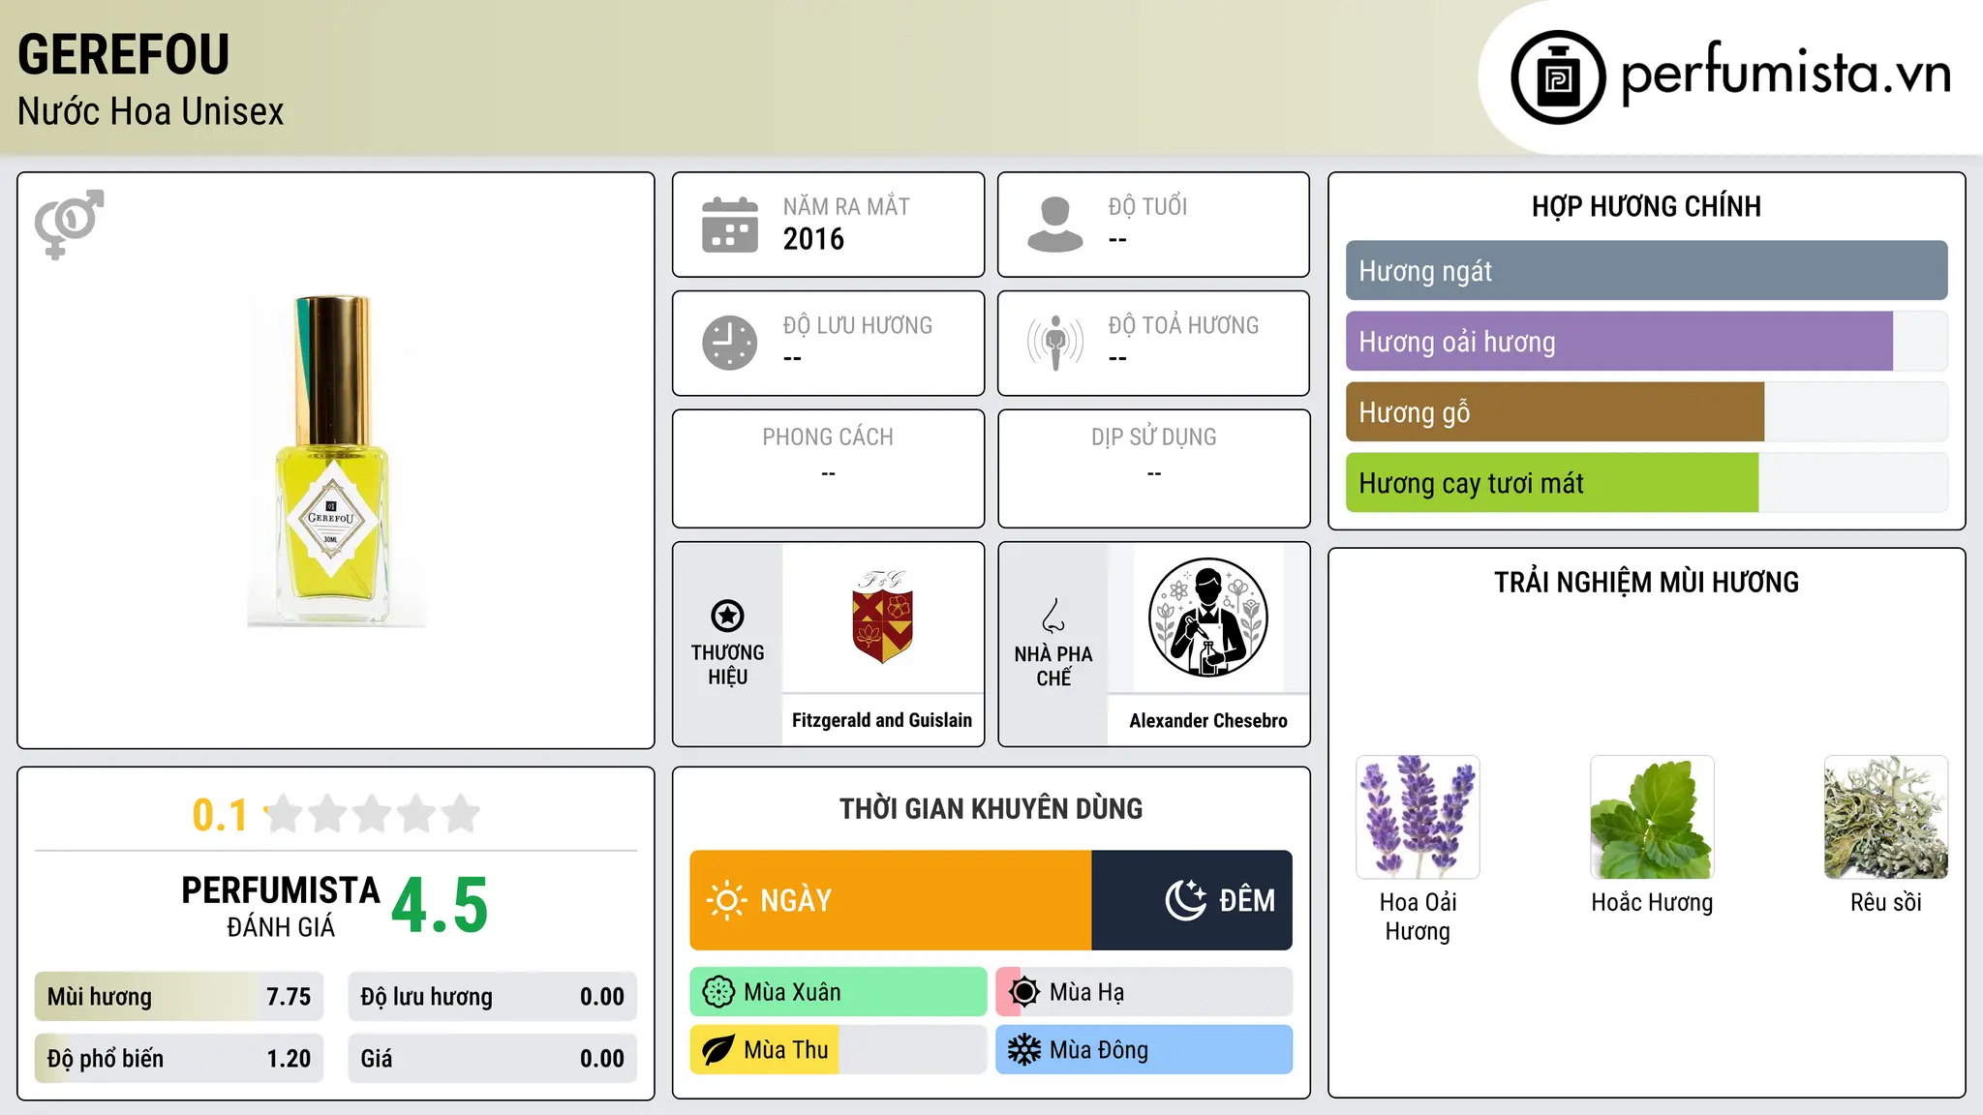
Task: Click the perfumista.vn site name
Action: tap(1785, 74)
